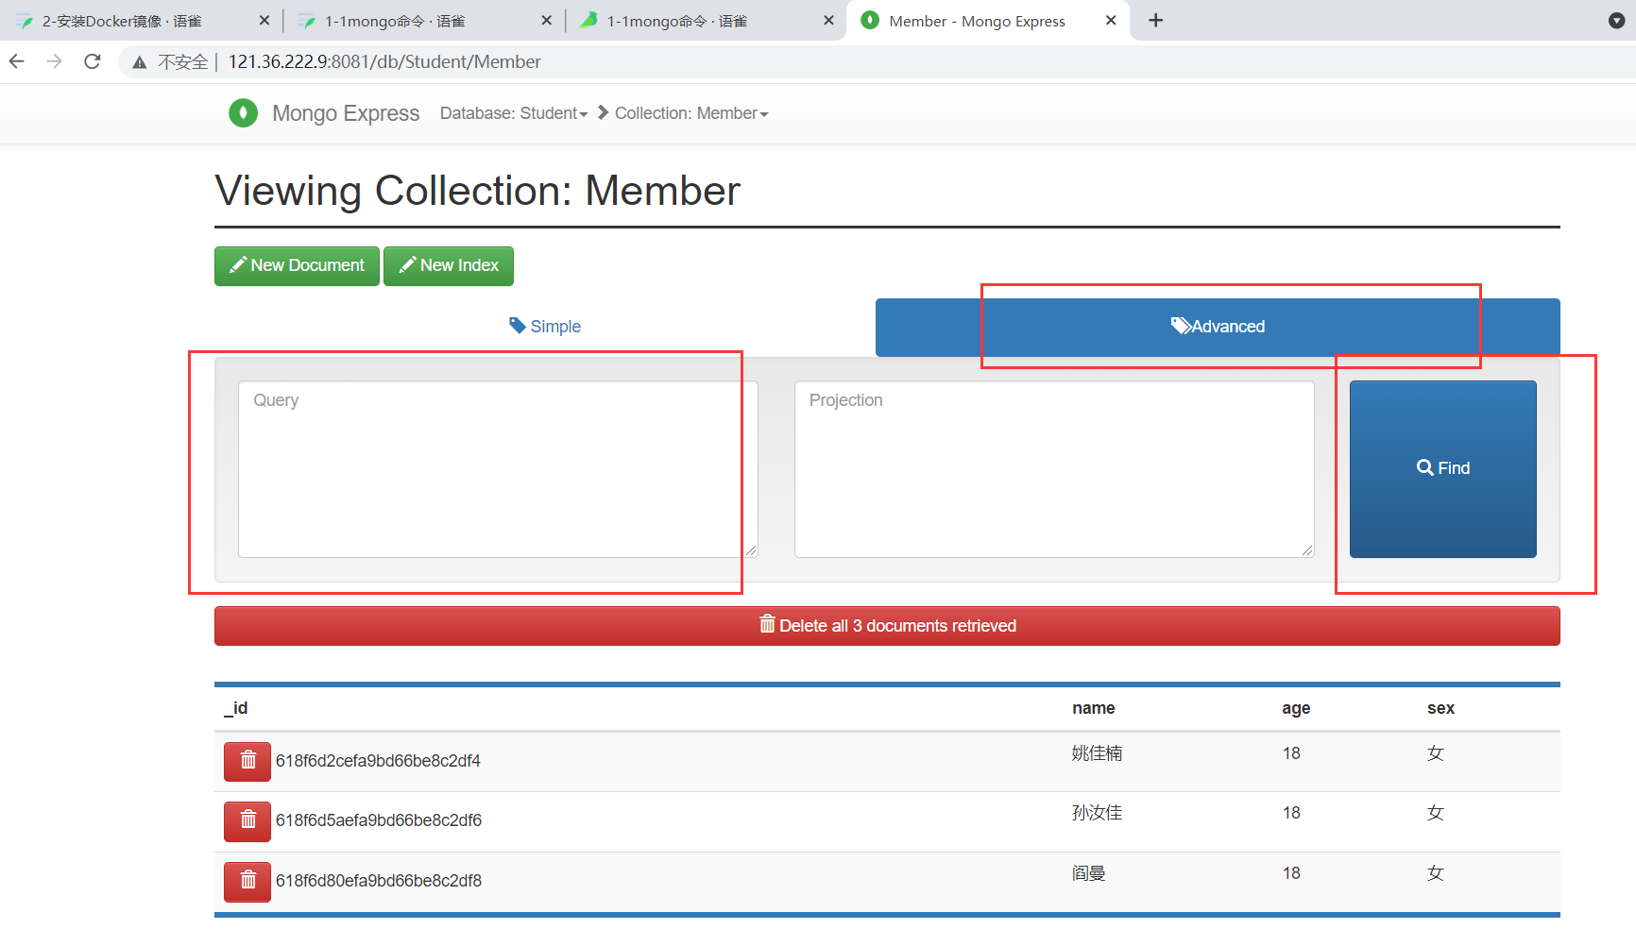The height and width of the screenshot is (946, 1636).
Task: Click Delete all 3 documents retrieved
Action: pyautogui.click(x=887, y=626)
